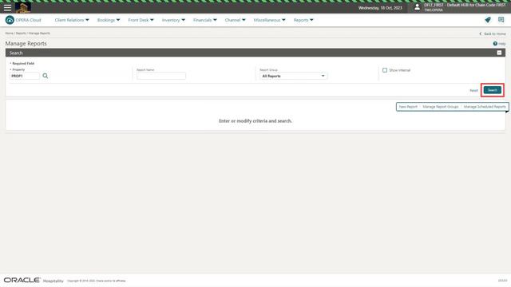The height and width of the screenshot is (287, 511).
Task: Click the Property lookup magnifier icon
Action: point(46,76)
